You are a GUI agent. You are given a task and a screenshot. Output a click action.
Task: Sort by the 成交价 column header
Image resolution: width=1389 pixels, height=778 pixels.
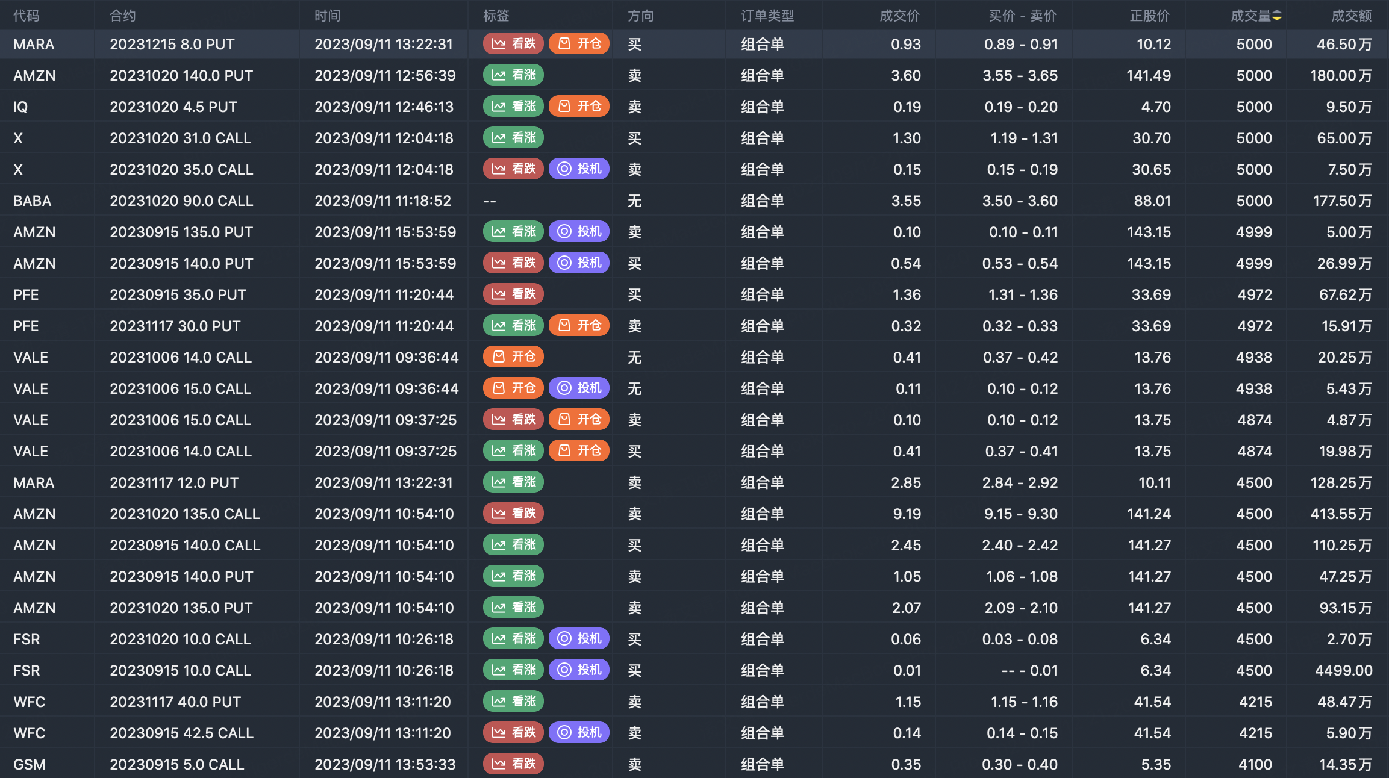pos(899,16)
